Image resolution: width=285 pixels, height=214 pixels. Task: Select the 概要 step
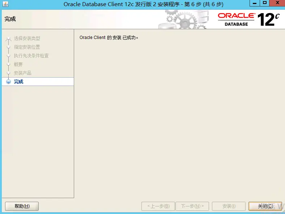(18, 64)
